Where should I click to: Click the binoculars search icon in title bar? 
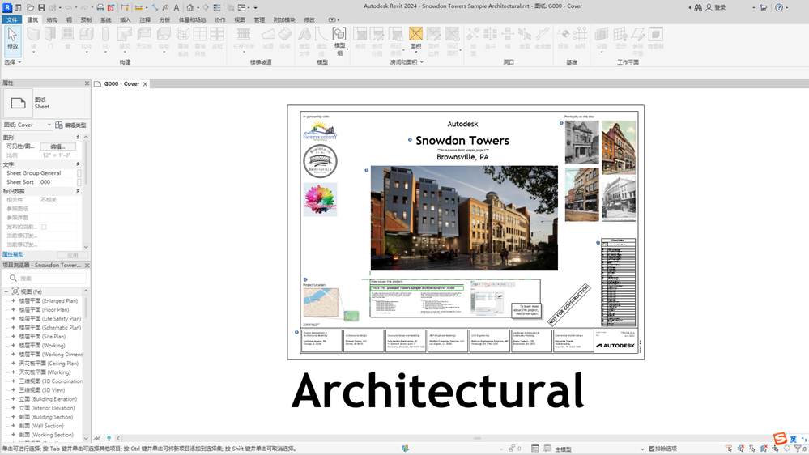click(698, 7)
